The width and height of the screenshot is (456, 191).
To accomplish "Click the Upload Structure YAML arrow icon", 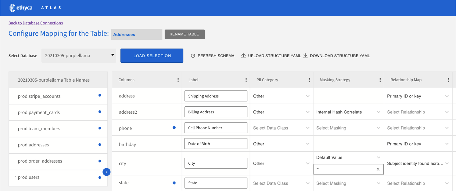I will coord(243,56).
